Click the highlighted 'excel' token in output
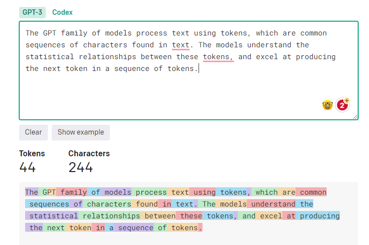The height and width of the screenshot is (245, 369). pyautogui.click(x=269, y=216)
